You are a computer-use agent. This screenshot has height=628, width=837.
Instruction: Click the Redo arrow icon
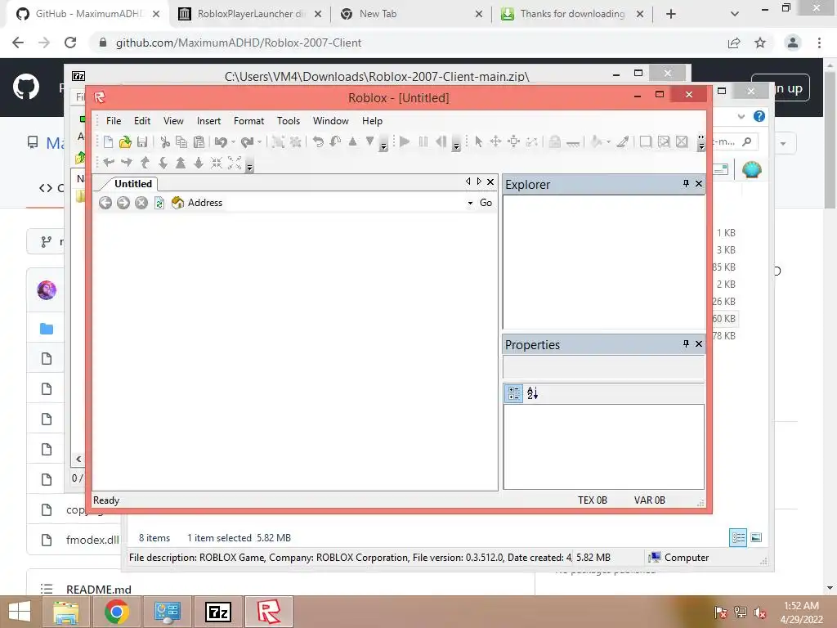(x=247, y=141)
